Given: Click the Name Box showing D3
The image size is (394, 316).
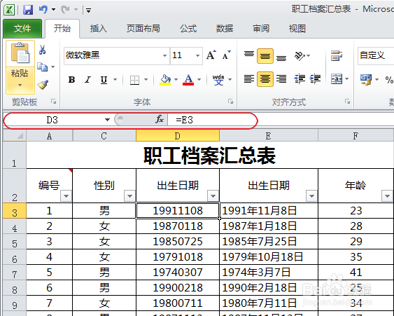Looking at the screenshot, I should [x=52, y=120].
